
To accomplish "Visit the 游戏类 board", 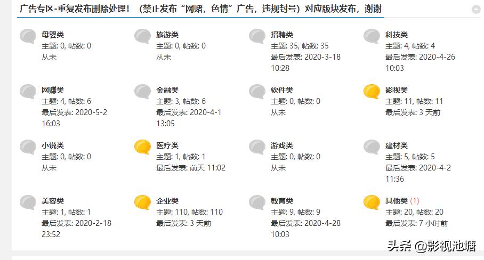I will 282,145.
